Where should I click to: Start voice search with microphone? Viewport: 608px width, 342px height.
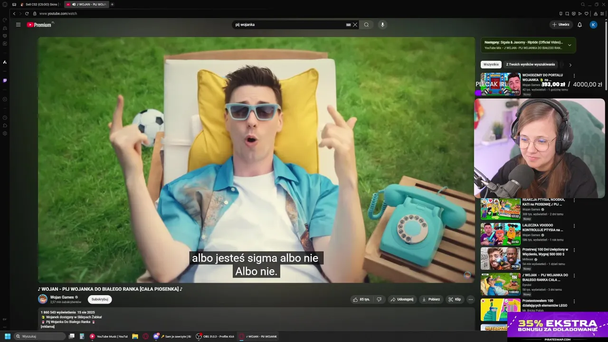[x=382, y=25]
